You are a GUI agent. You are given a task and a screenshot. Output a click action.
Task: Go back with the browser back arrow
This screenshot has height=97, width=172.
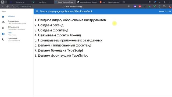pos(2,6)
